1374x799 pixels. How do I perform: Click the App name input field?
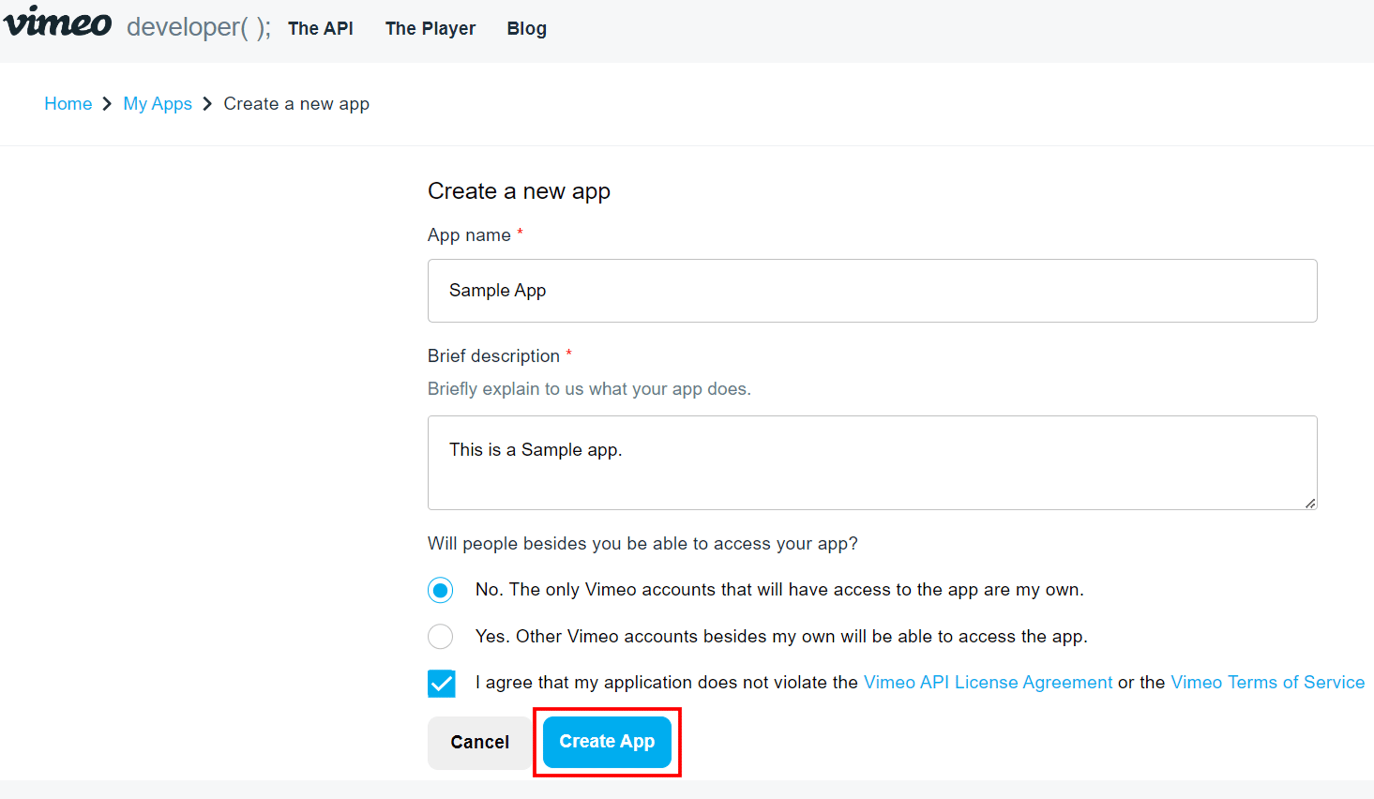click(x=872, y=291)
